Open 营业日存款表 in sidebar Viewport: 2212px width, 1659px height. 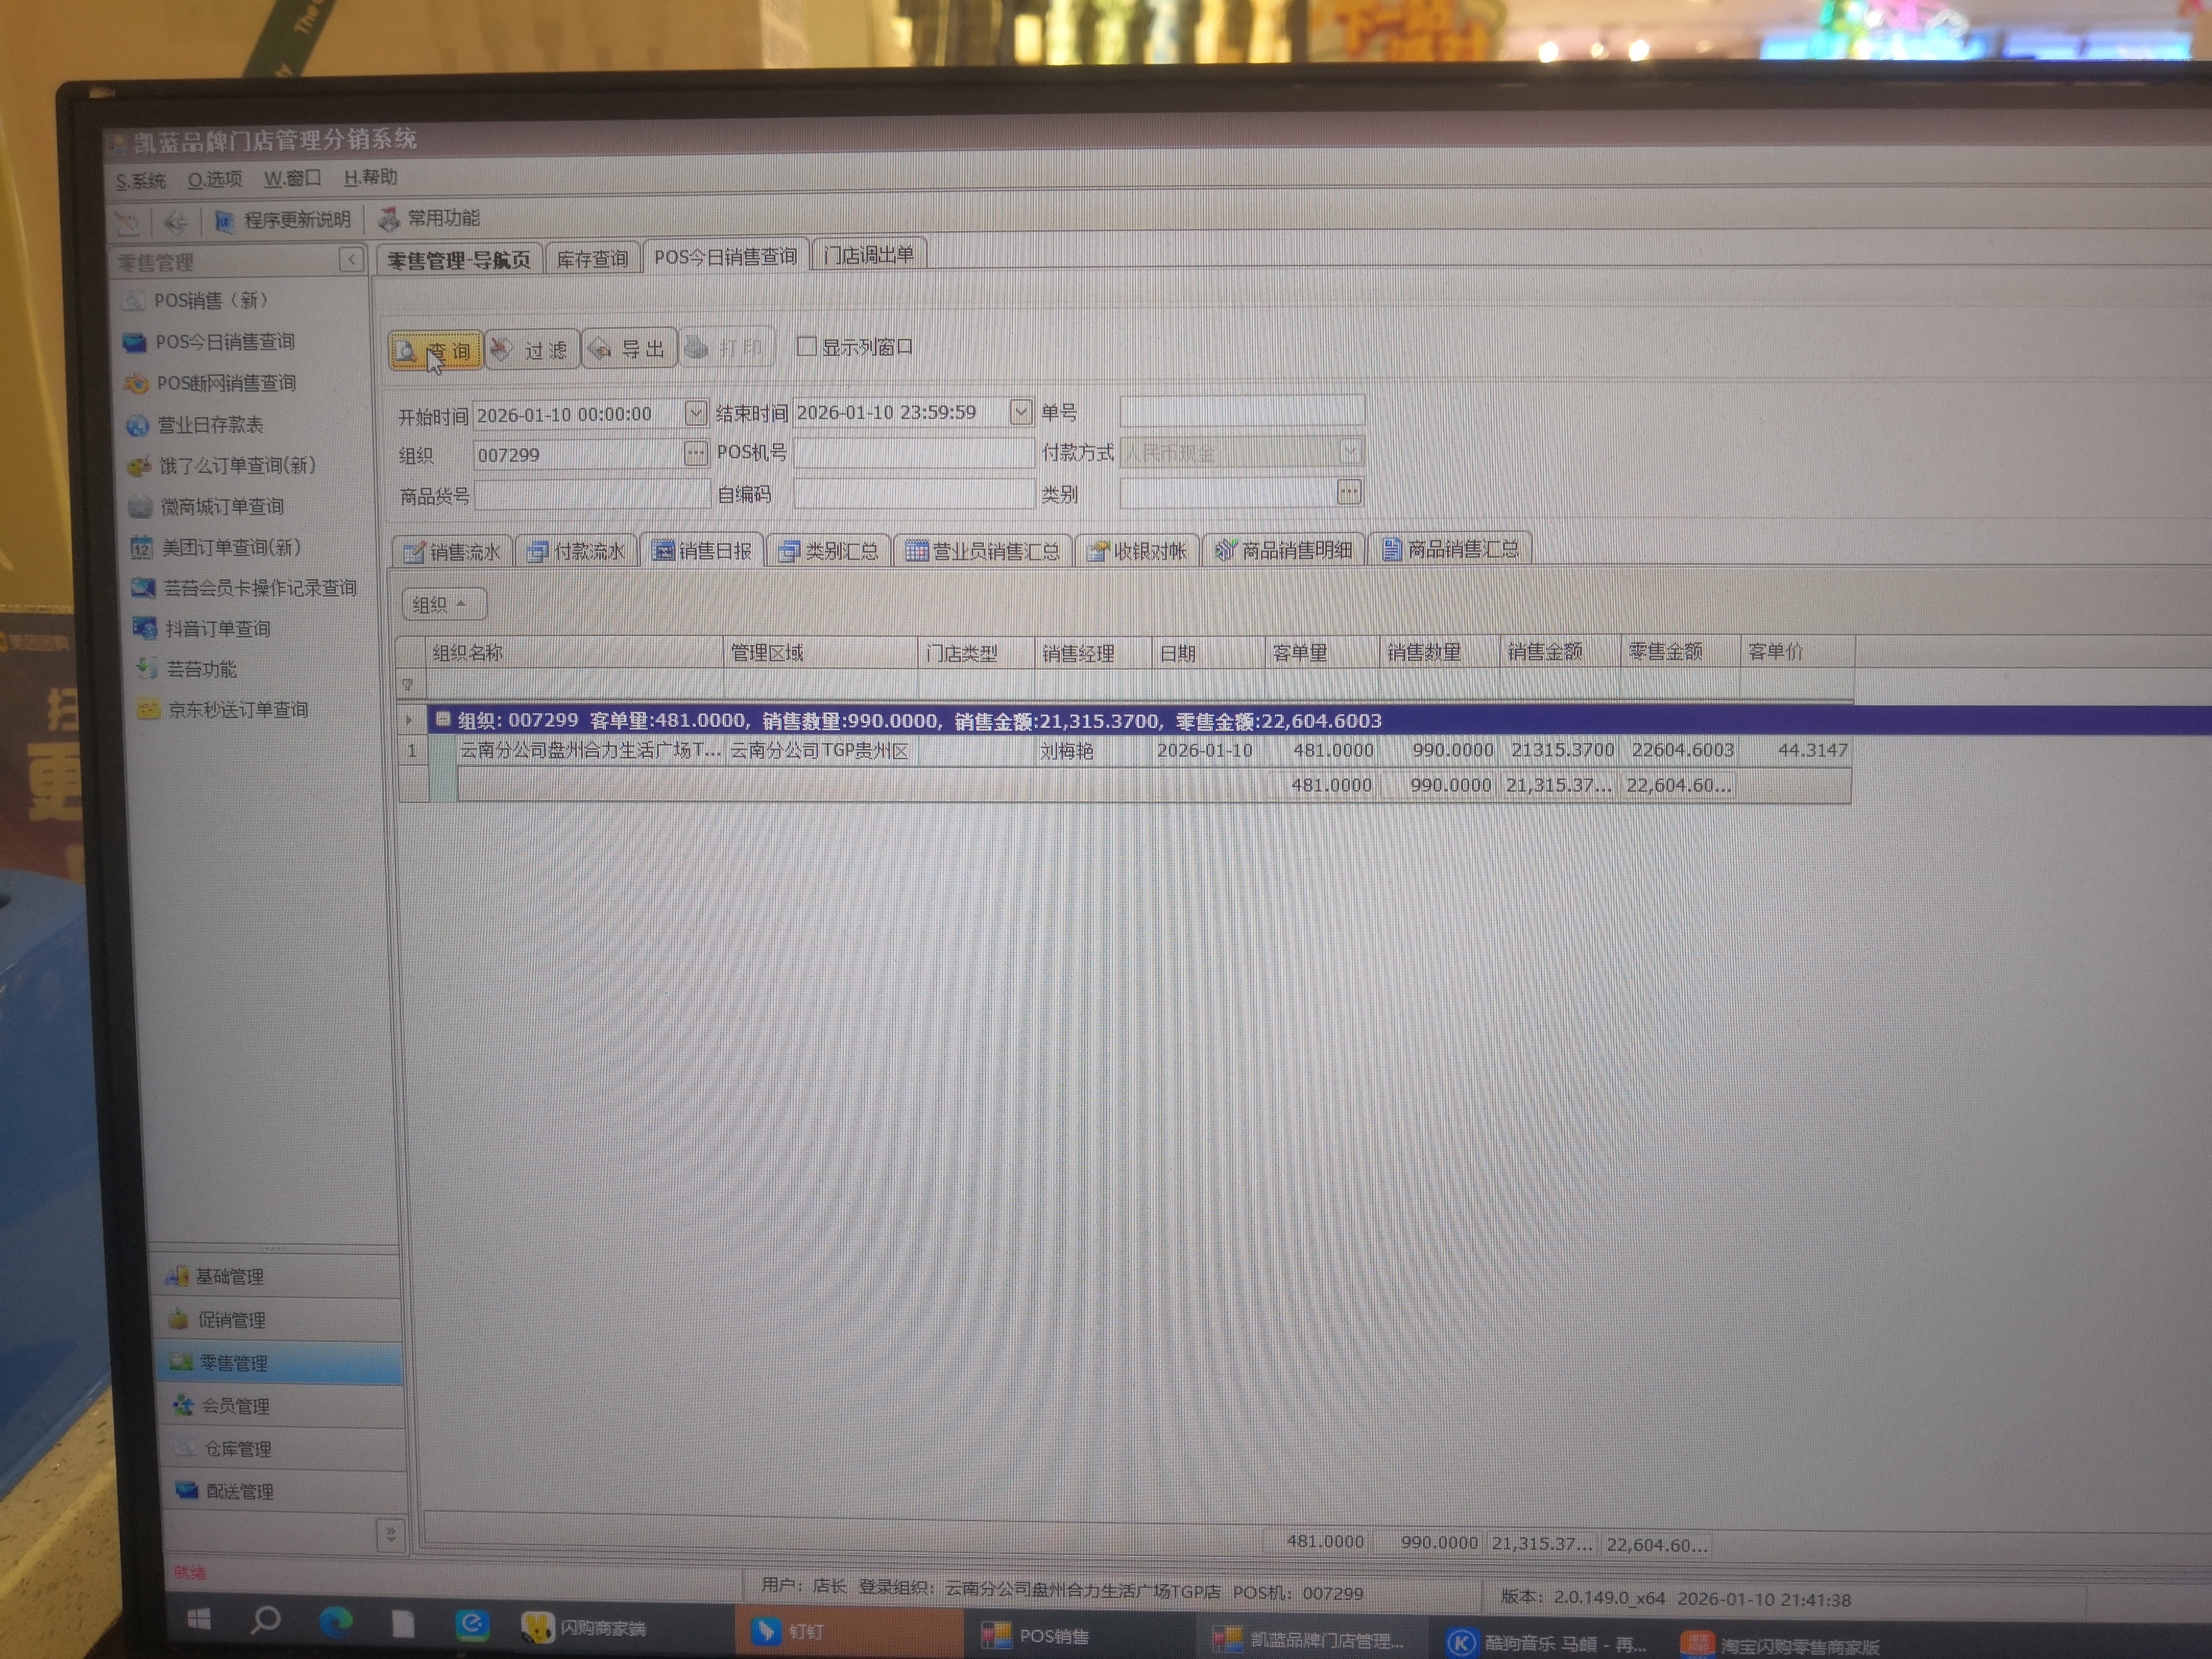click(x=209, y=425)
